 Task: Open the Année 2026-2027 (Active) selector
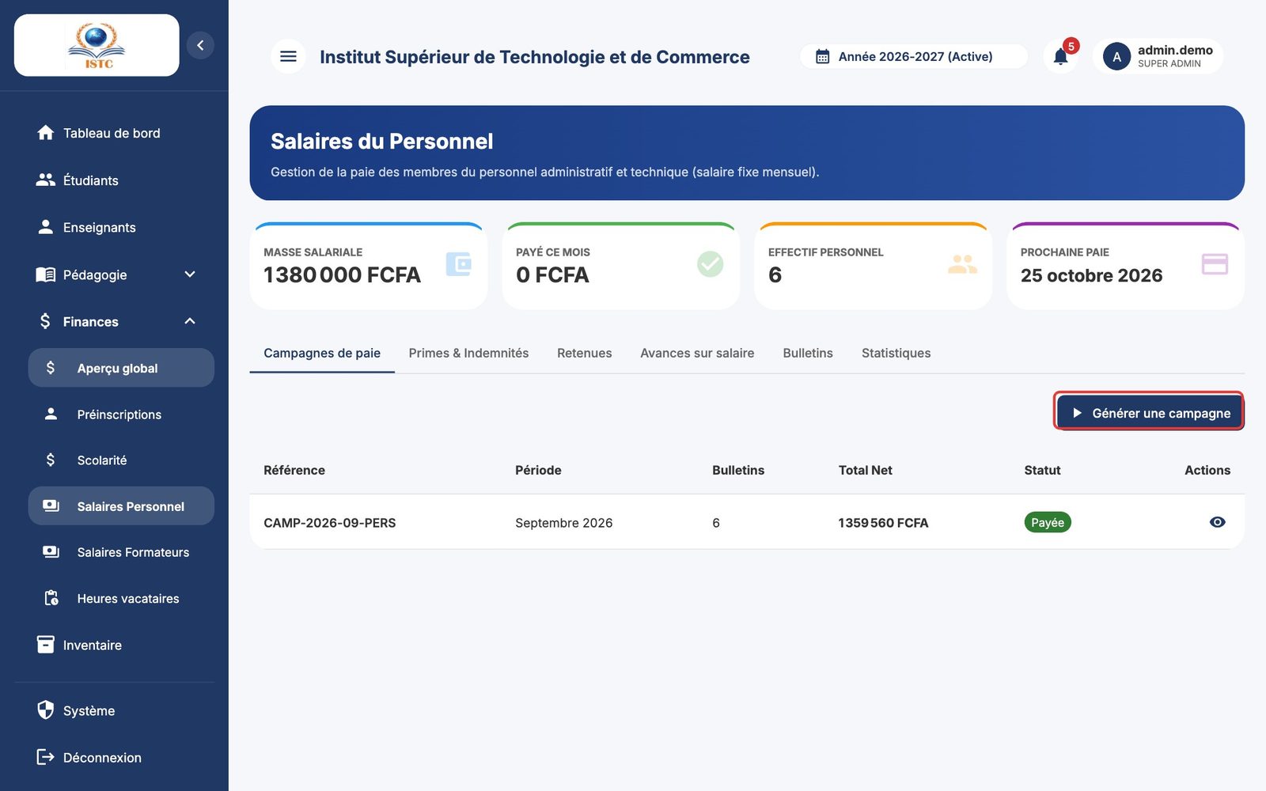[x=914, y=57]
